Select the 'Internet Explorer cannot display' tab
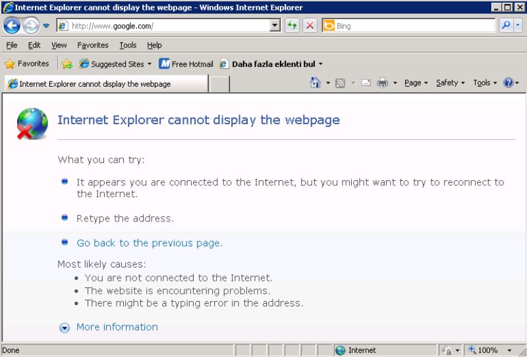 coord(106,84)
